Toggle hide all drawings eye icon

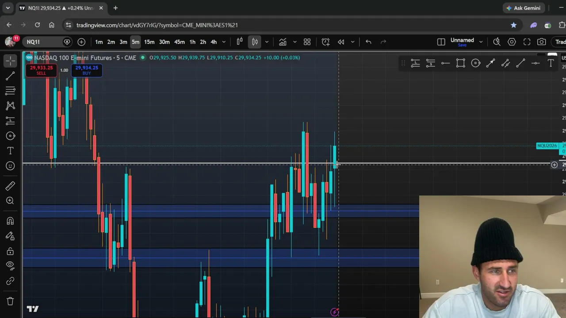pyautogui.click(x=10, y=266)
